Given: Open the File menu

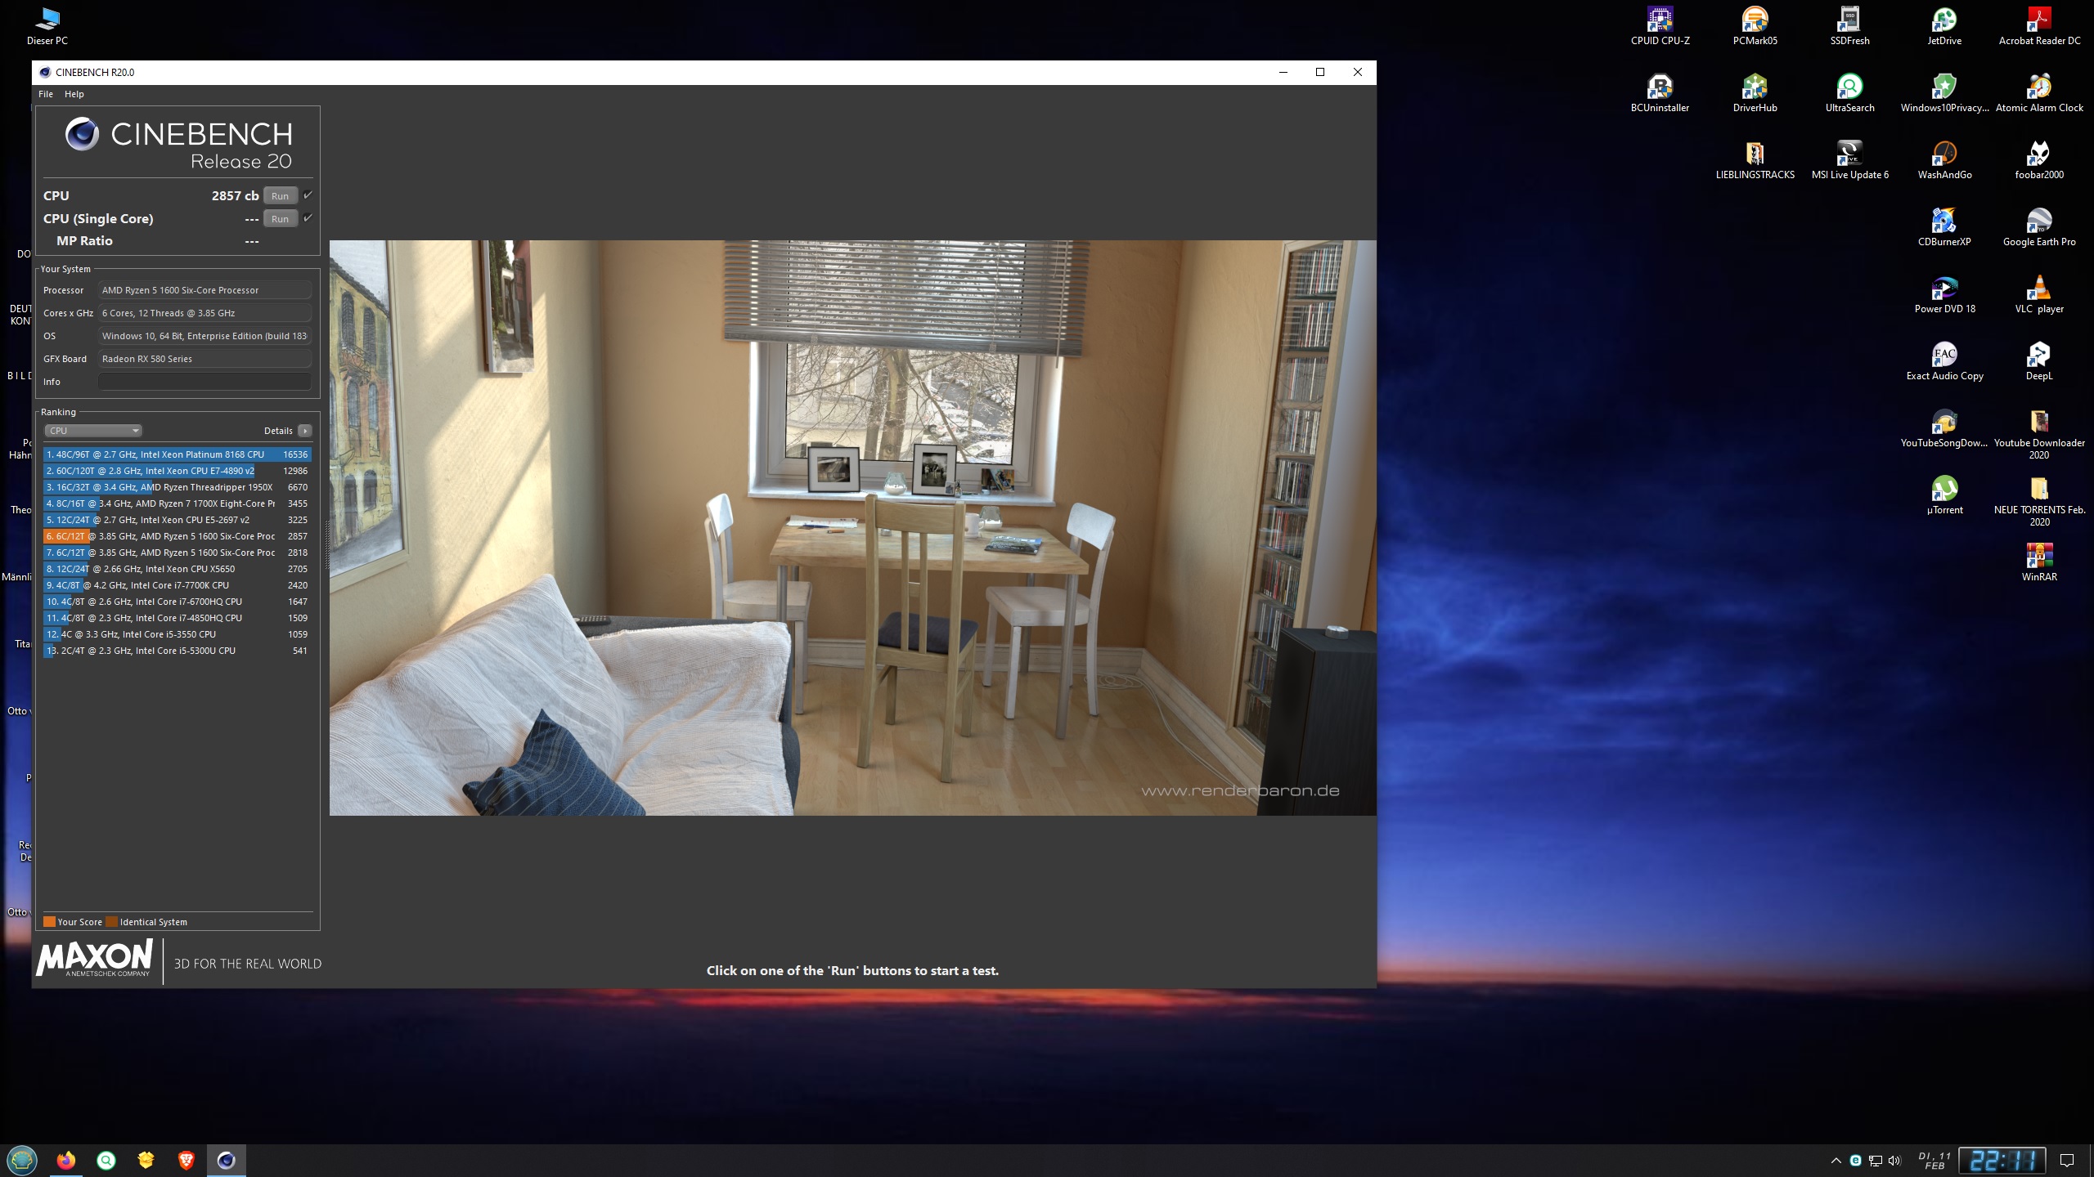Looking at the screenshot, I should [x=46, y=94].
